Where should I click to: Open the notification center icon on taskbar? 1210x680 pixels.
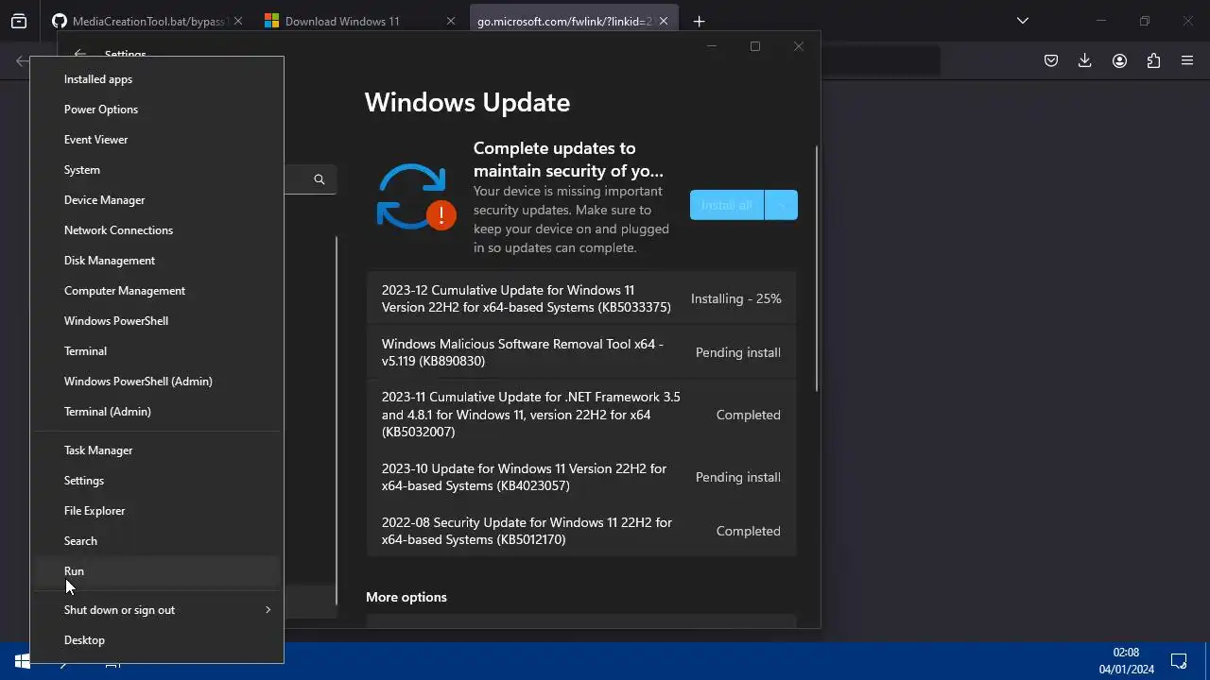[1179, 661]
